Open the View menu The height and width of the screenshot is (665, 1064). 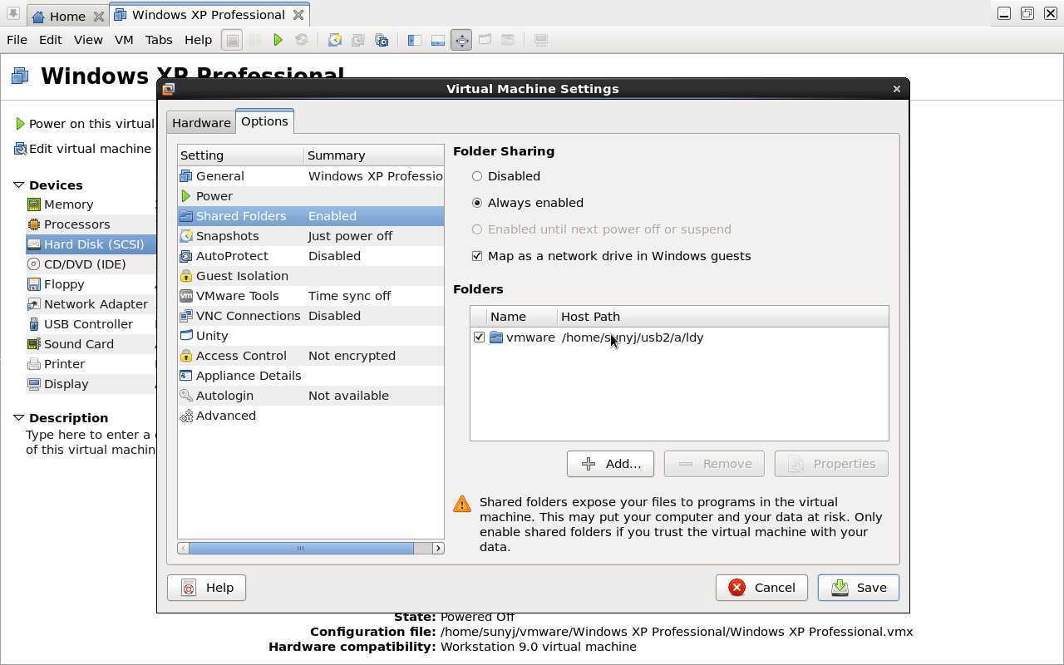coord(88,40)
